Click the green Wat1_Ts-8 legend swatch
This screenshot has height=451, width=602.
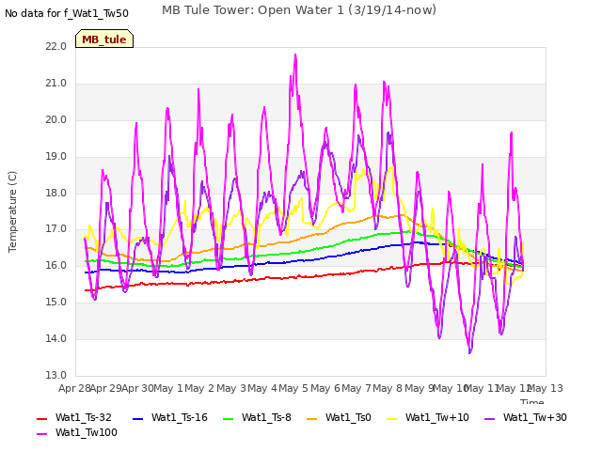coord(228,419)
